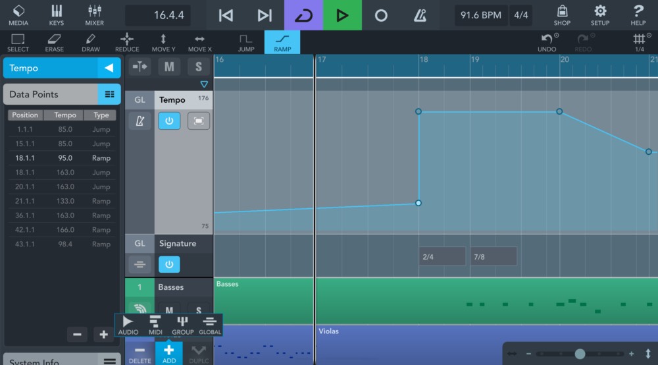Pick the Draw pencil tool
The height and width of the screenshot is (365, 658).
tap(91, 42)
